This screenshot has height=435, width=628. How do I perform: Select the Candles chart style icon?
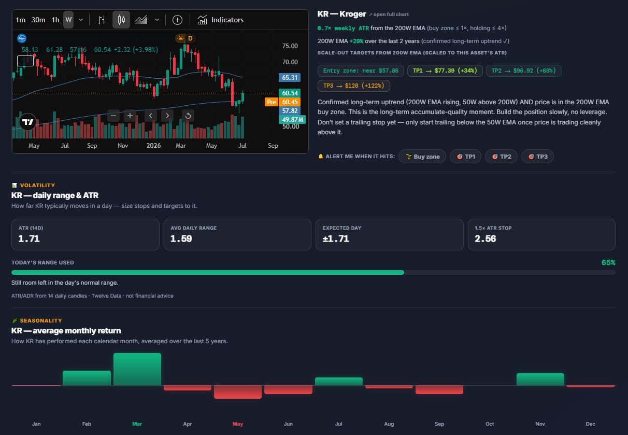[121, 20]
